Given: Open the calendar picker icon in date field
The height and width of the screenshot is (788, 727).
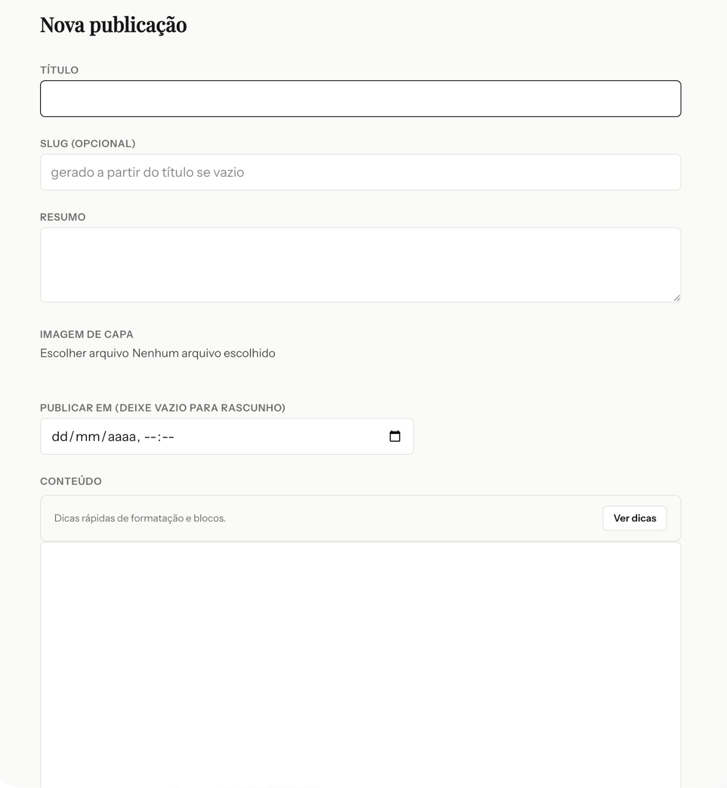Looking at the screenshot, I should (x=395, y=436).
